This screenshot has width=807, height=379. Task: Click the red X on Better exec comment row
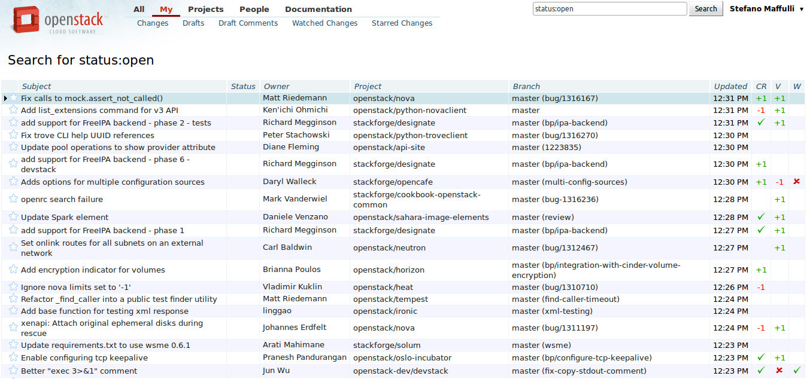[779, 370]
